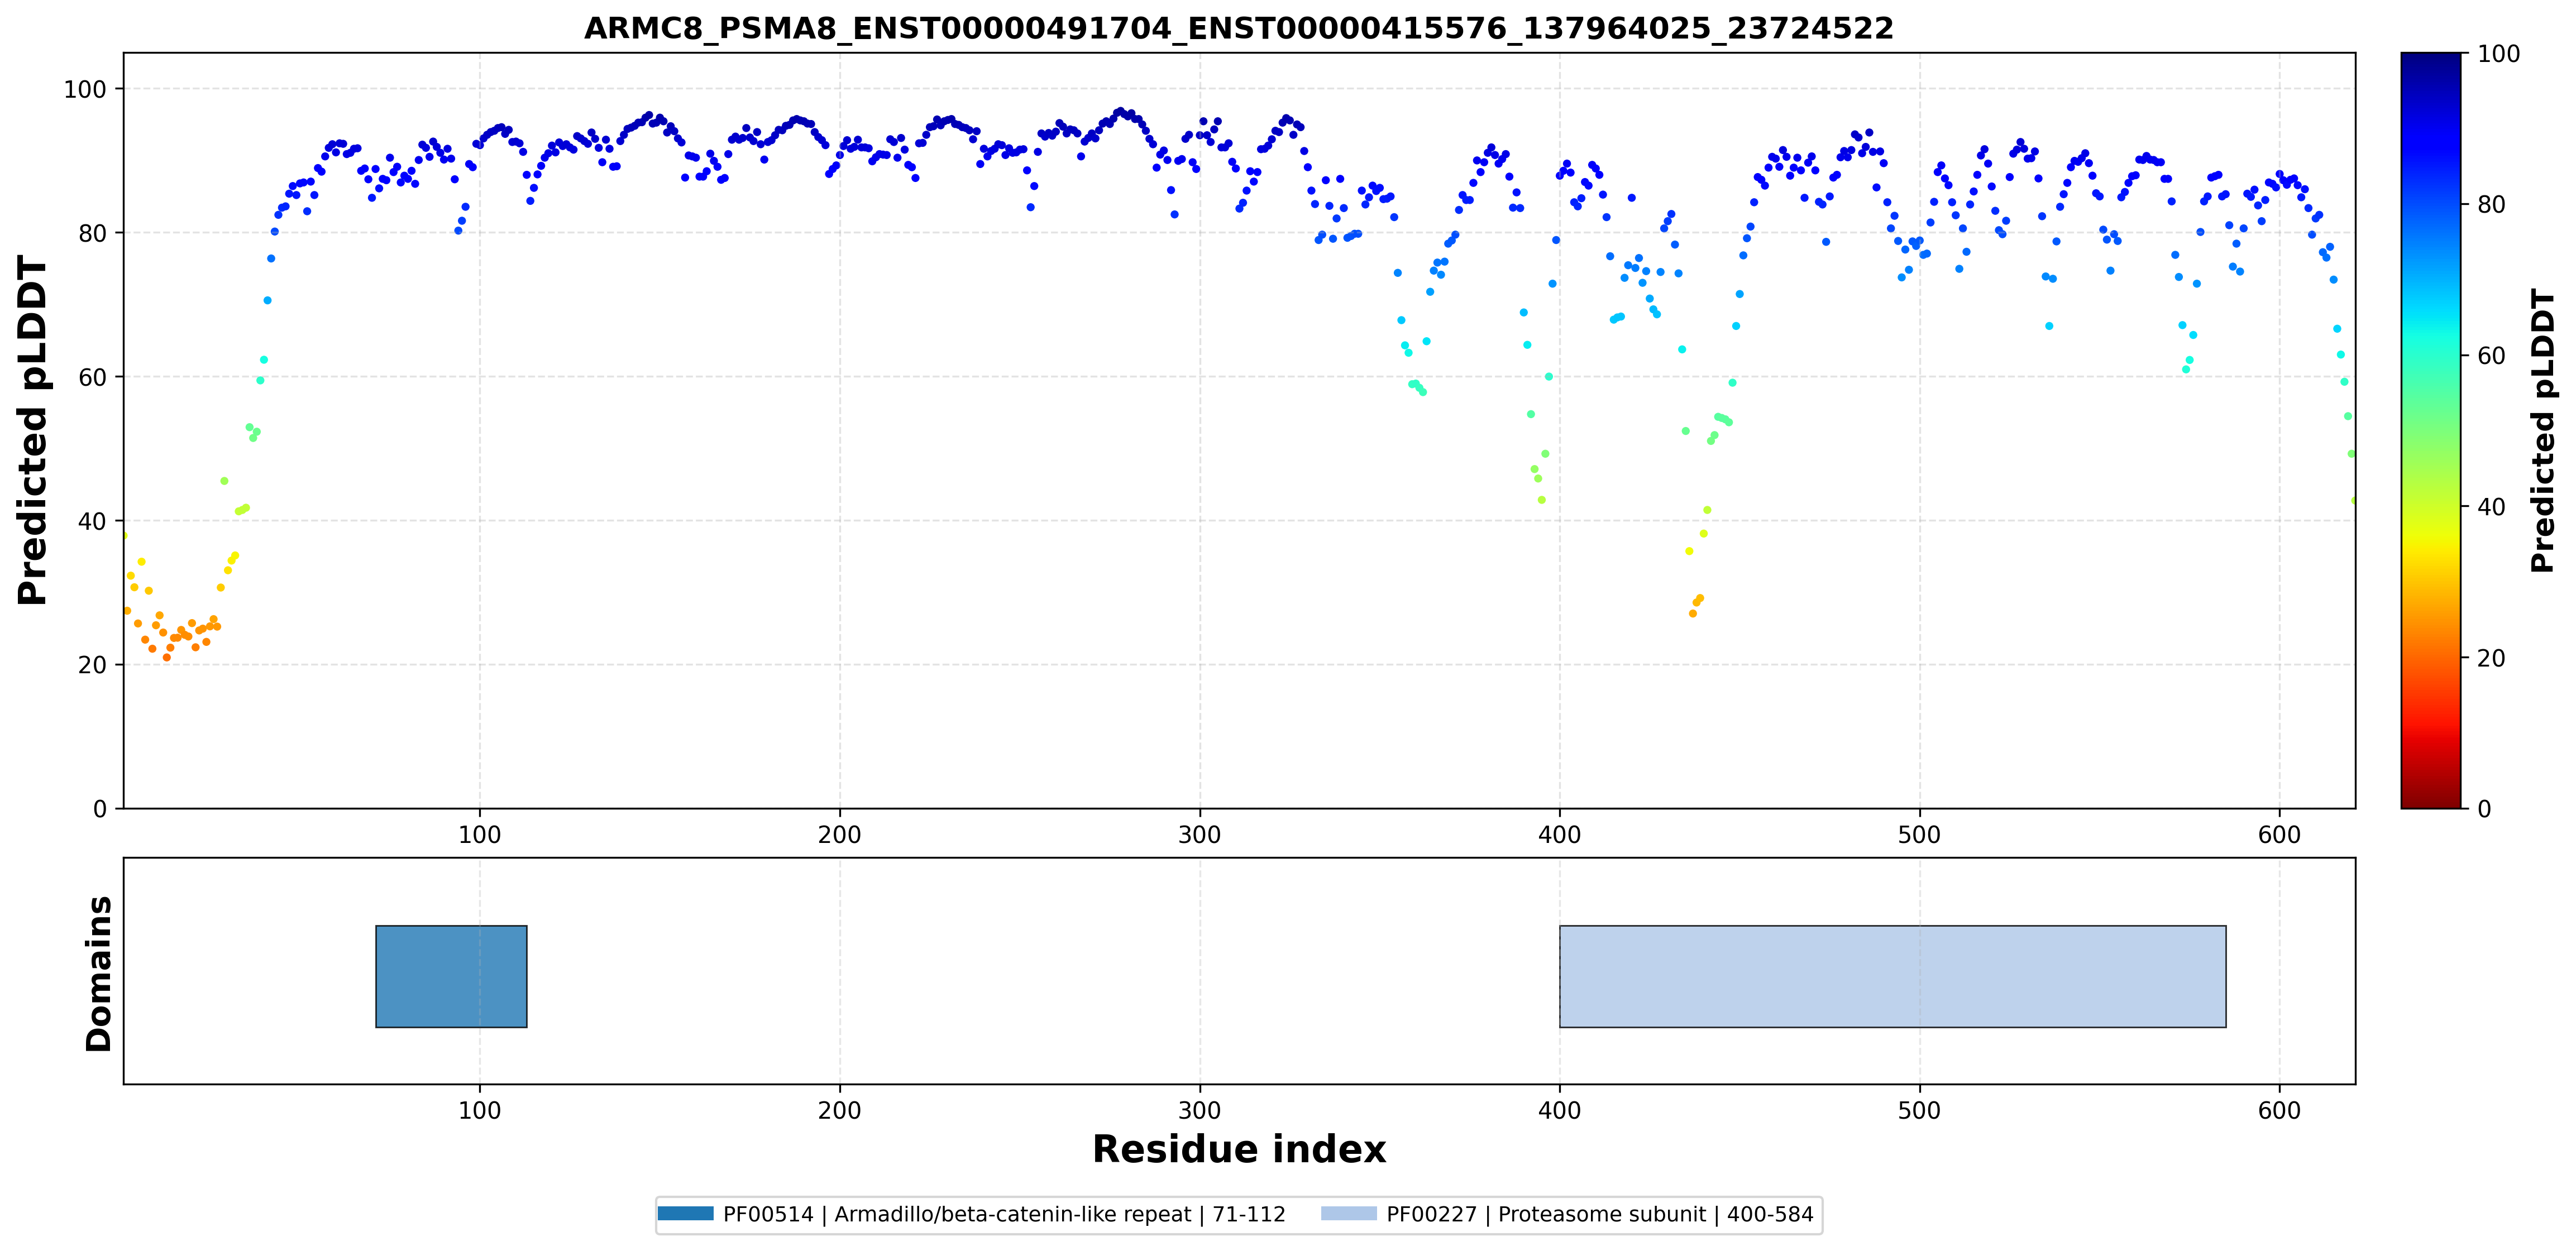Image resolution: width=2576 pixels, height=1251 pixels.
Task: Click the PF00227 Proteasome subunit legend text
Action: pyautogui.click(x=1599, y=1214)
